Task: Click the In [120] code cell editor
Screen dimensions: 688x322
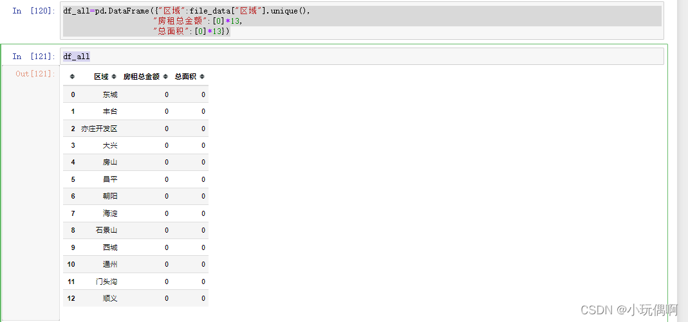Action: [x=362, y=21]
